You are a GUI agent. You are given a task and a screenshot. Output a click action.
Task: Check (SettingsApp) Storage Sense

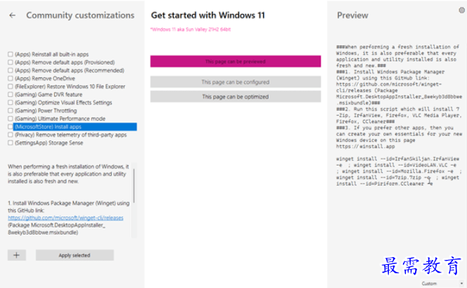(x=11, y=143)
